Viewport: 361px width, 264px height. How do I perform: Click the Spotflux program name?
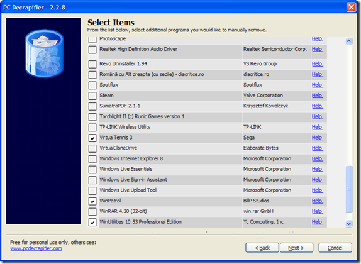click(109, 85)
